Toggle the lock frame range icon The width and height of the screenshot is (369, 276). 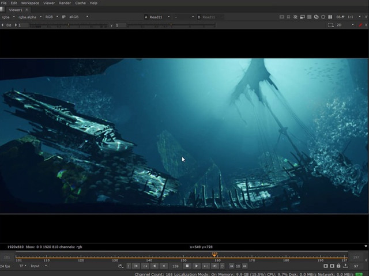click(x=338, y=266)
